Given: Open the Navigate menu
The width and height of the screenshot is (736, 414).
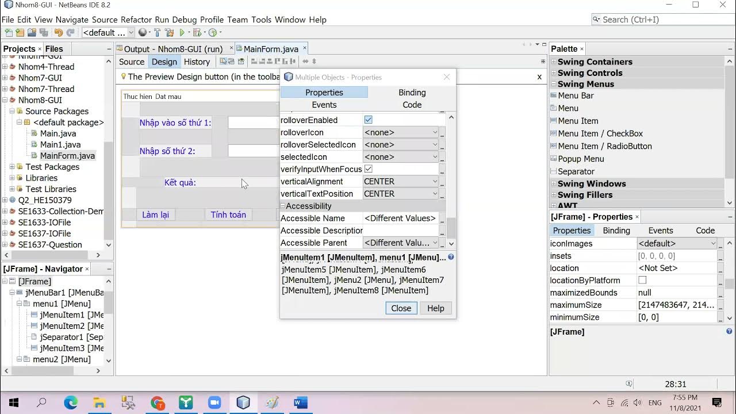Looking at the screenshot, I should pos(72,20).
